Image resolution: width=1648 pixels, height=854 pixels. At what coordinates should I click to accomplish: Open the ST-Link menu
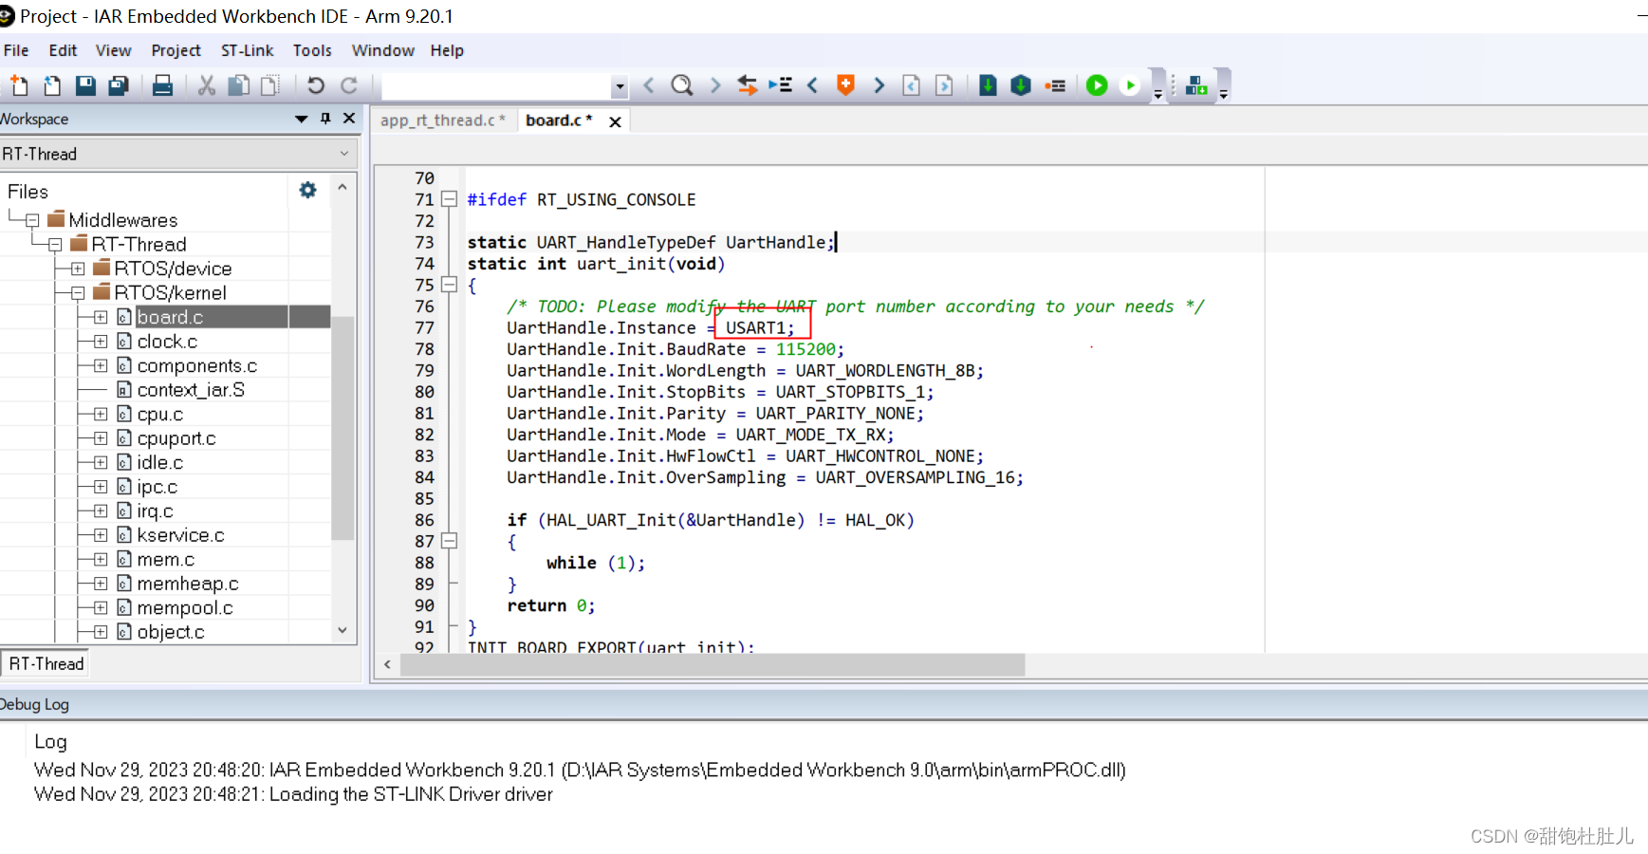tap(247, 50)
